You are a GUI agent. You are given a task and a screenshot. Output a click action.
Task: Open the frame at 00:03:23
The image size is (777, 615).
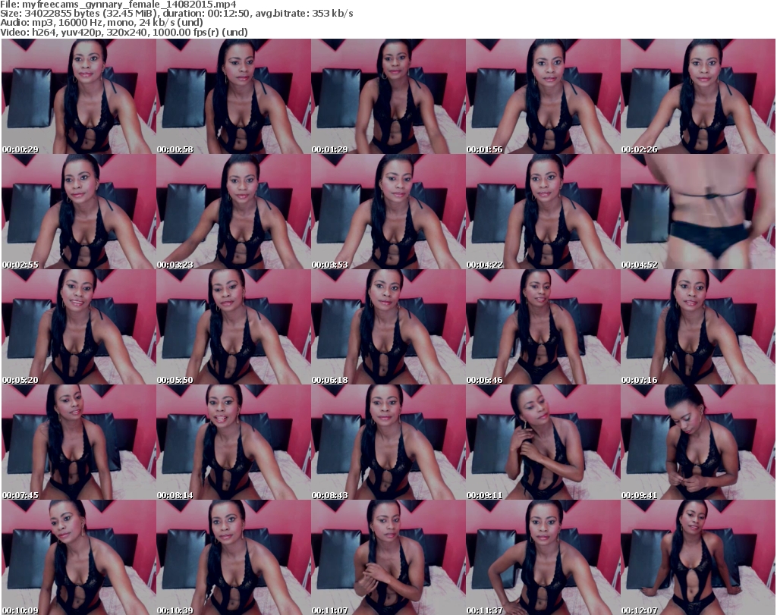pyautogui.click(x=234, y=212)
